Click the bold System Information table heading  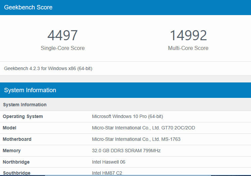[25, 105]
